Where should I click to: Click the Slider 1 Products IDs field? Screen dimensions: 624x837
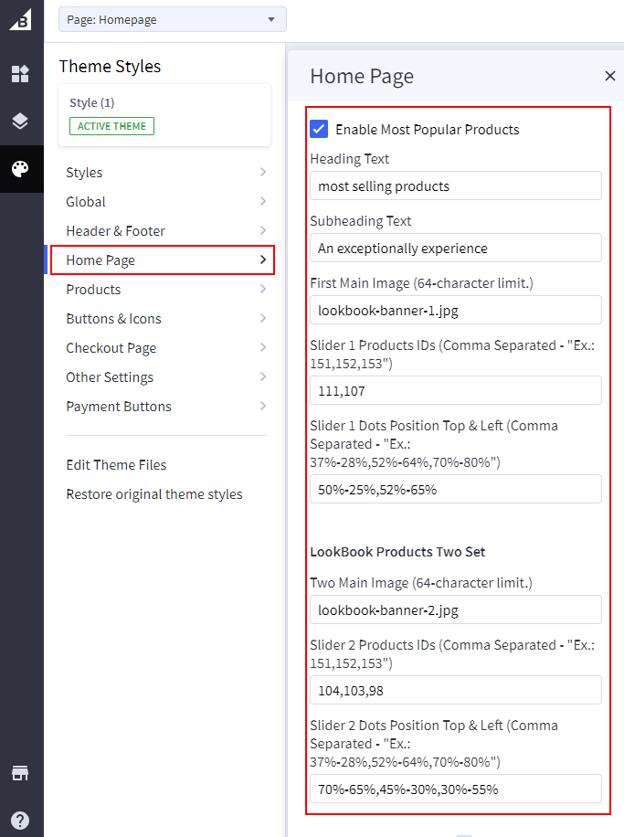(x=455, y=390)
